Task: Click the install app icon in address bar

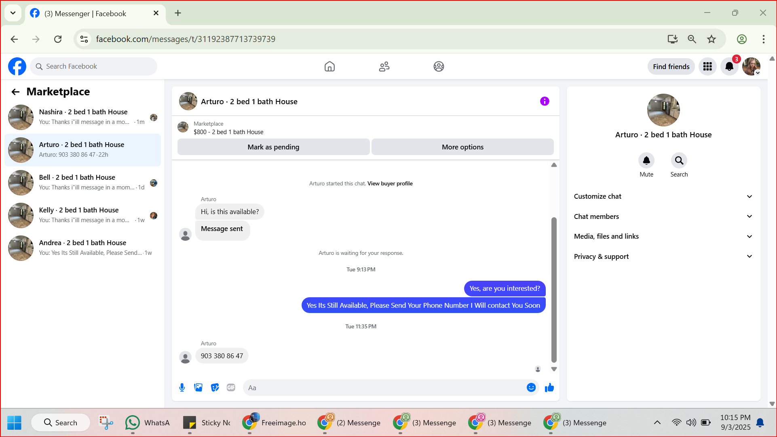Action: pos(672,39)
